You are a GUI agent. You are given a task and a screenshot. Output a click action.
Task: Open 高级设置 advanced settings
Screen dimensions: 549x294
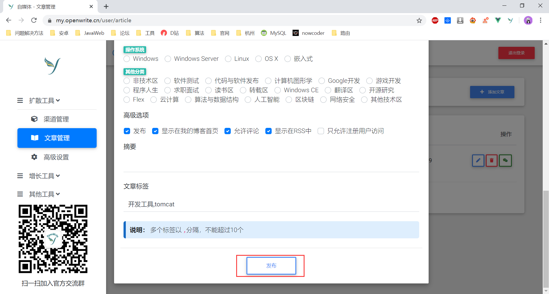[x=56, y=157]
